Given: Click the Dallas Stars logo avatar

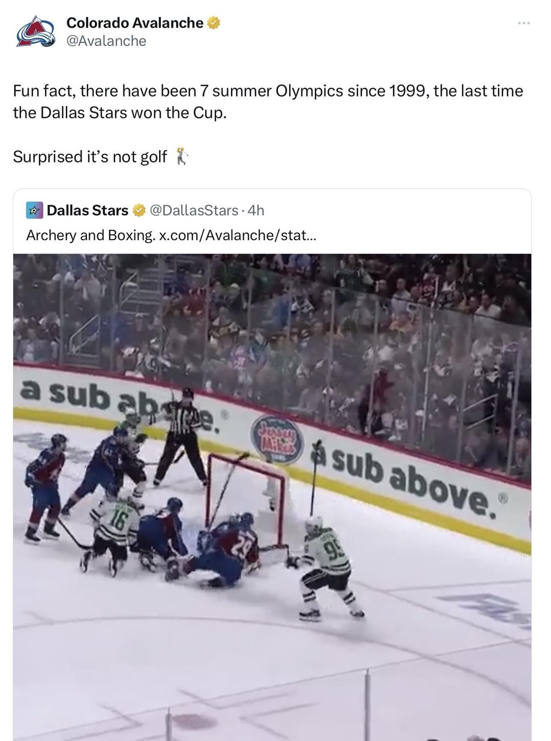Looking at the screenshot, I should [x=34, y=210].
